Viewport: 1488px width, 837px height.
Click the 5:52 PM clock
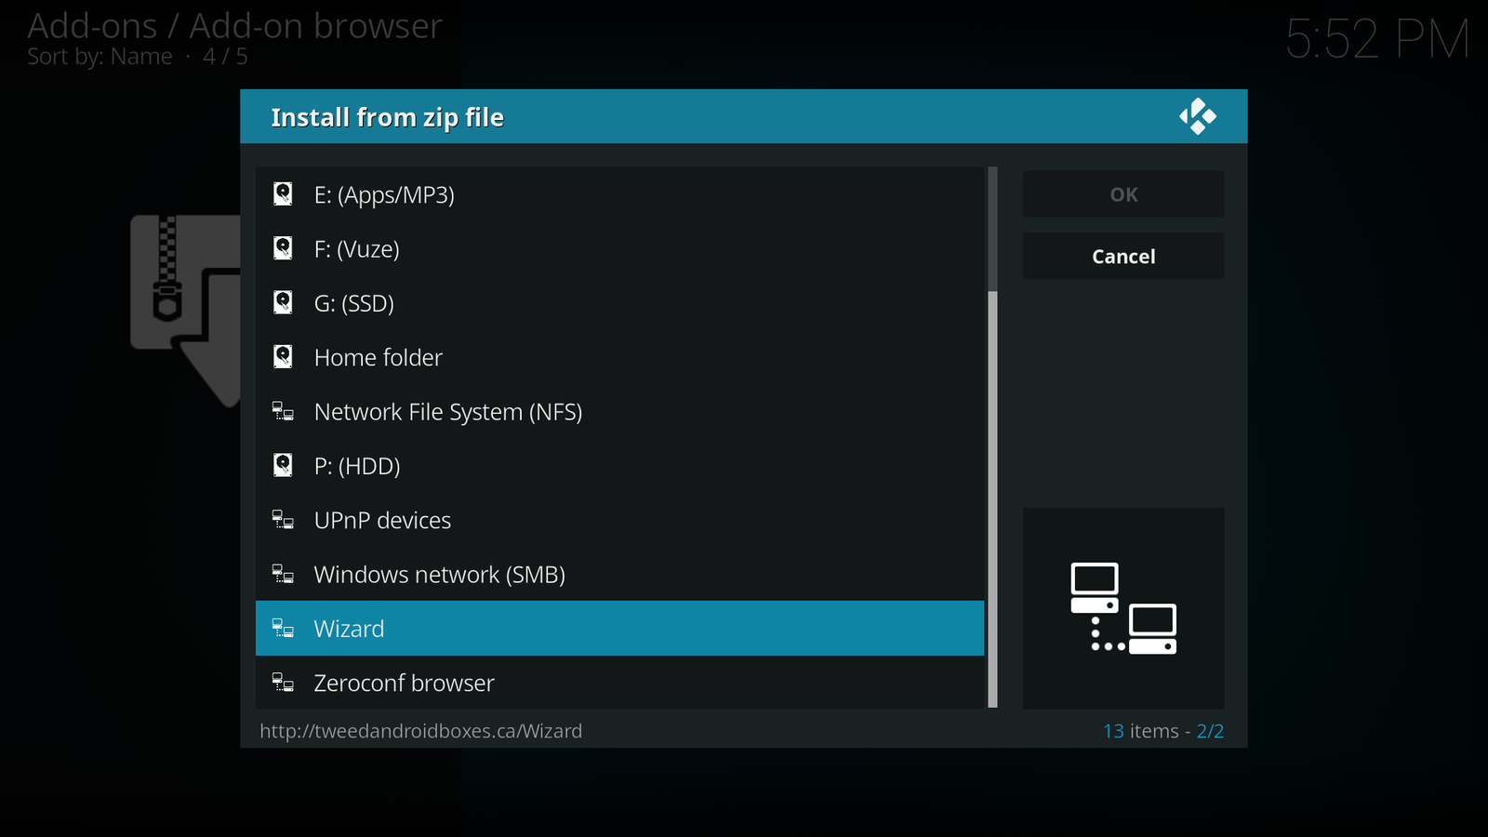coord(1377,39)
